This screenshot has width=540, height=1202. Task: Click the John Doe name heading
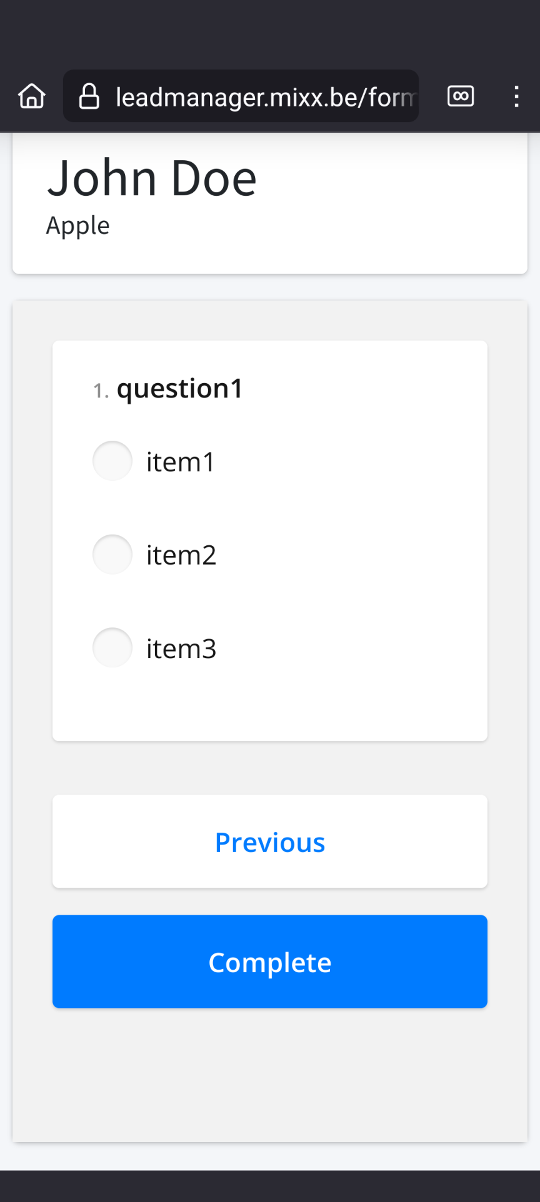152,178
